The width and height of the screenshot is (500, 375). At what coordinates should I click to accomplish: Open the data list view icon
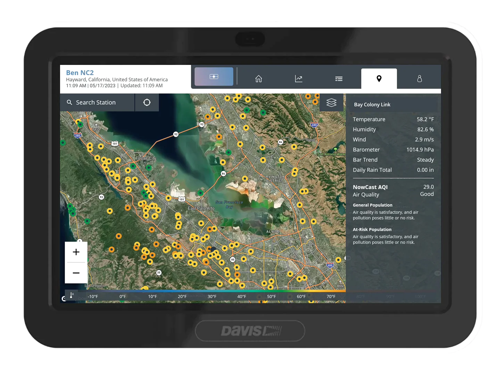pyautogui.click(x=339, y=78)
